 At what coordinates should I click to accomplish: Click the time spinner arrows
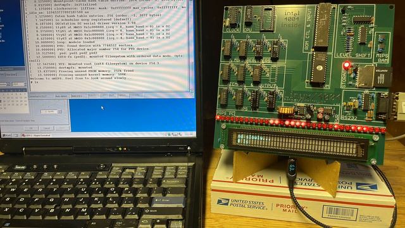[59, 111]
